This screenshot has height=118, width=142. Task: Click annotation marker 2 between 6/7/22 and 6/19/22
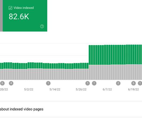click(118, 83)
